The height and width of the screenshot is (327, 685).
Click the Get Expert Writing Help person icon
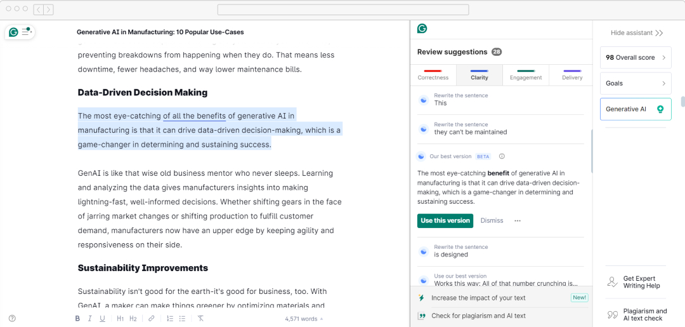coord(613,282)
